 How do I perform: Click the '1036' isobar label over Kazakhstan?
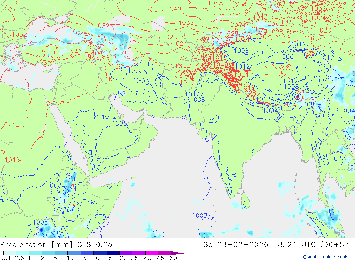pyautogui.click(x=186, y=23)
